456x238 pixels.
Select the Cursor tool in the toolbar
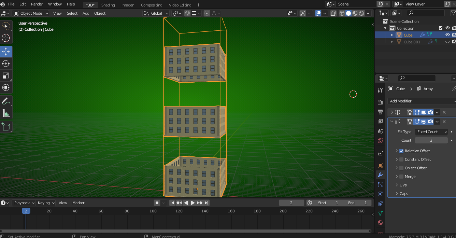click(x=6, y=38)
